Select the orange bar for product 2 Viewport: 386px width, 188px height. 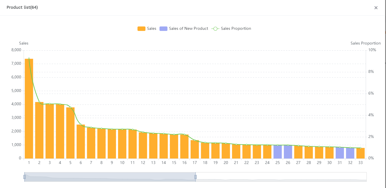pyautogui.click(x=39, y=130)
